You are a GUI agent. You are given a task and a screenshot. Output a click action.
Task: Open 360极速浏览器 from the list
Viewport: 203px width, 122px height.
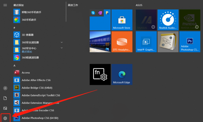pos(38,58)
